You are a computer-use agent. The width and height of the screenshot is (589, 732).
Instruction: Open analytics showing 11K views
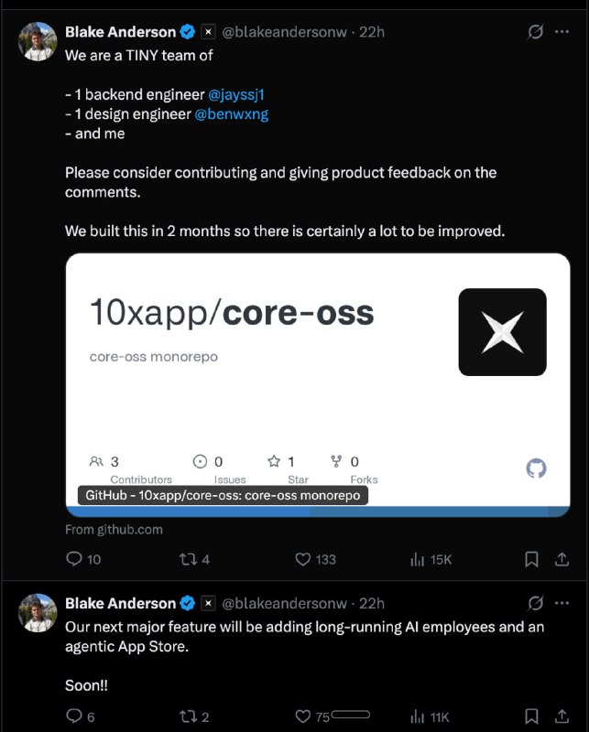418,716
